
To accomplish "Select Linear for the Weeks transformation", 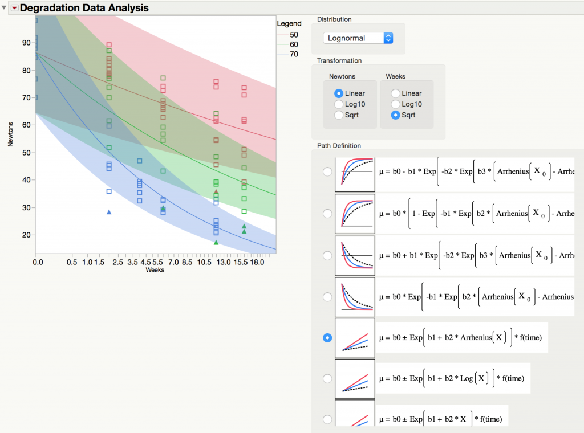I will tap(394, 93).
